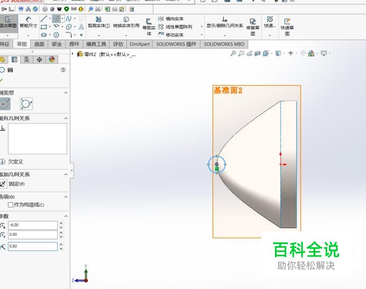
Task: Open the Move Entities dropdown arrow
Action: pos(202,35)
